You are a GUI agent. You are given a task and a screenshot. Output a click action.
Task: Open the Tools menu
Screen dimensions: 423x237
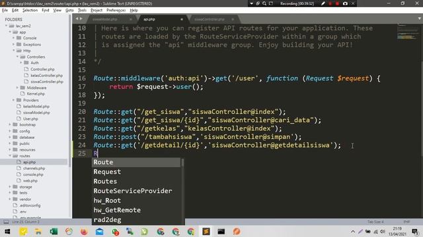[82, 11]
